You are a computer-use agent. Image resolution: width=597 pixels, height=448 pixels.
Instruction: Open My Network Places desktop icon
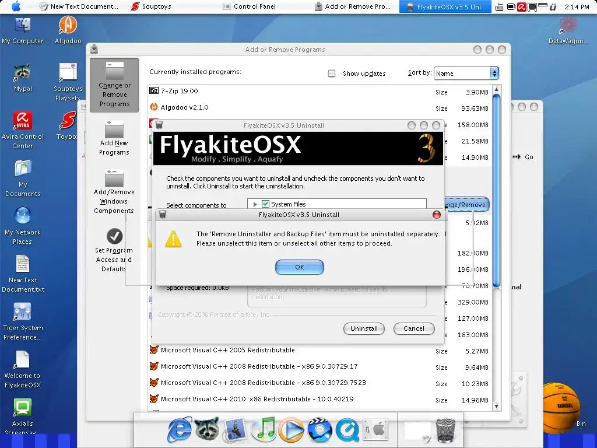[x=23, y=226]
